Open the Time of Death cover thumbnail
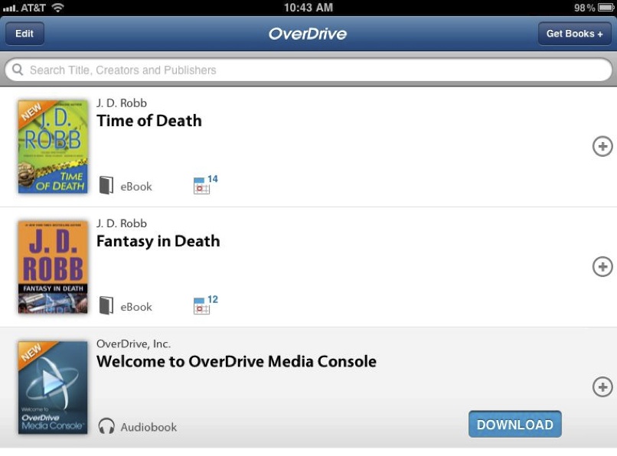 (53, 147)
